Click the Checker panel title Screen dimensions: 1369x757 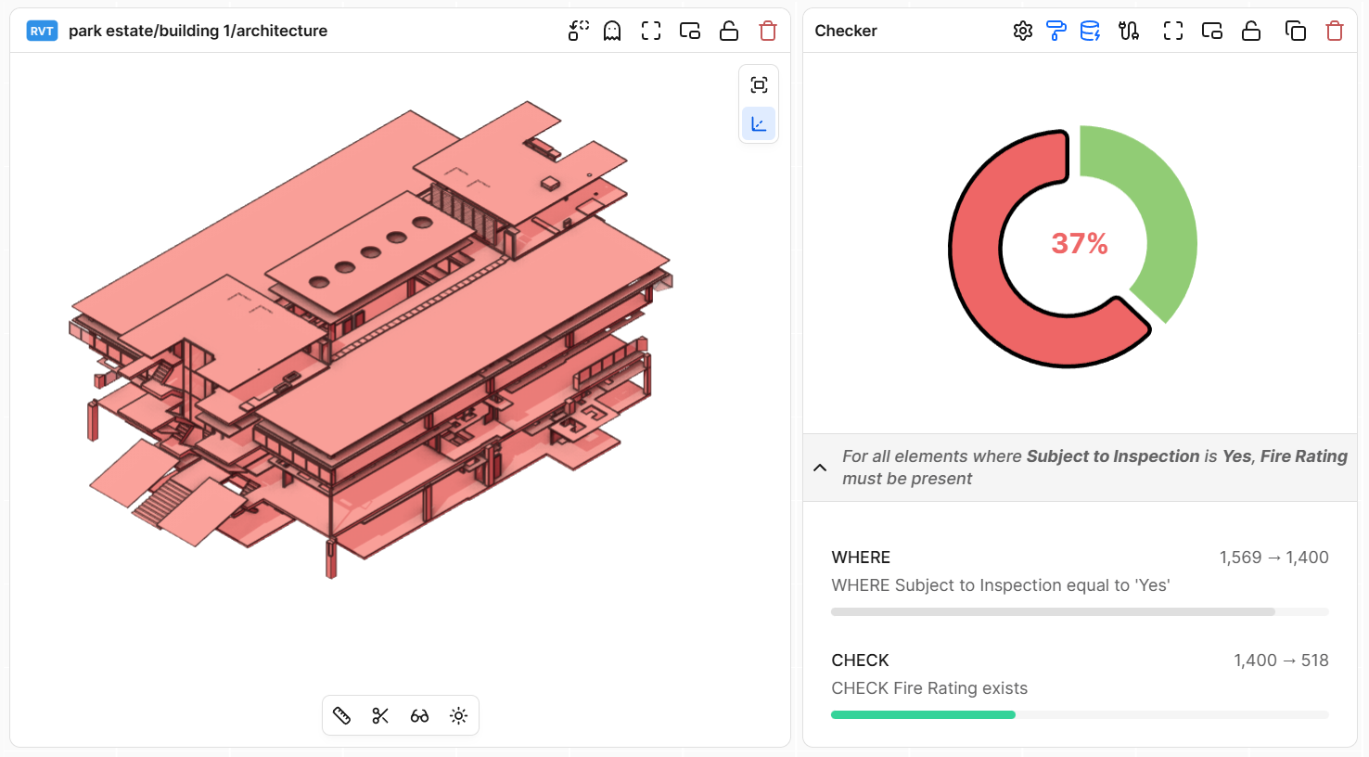[x=846, y=31]
